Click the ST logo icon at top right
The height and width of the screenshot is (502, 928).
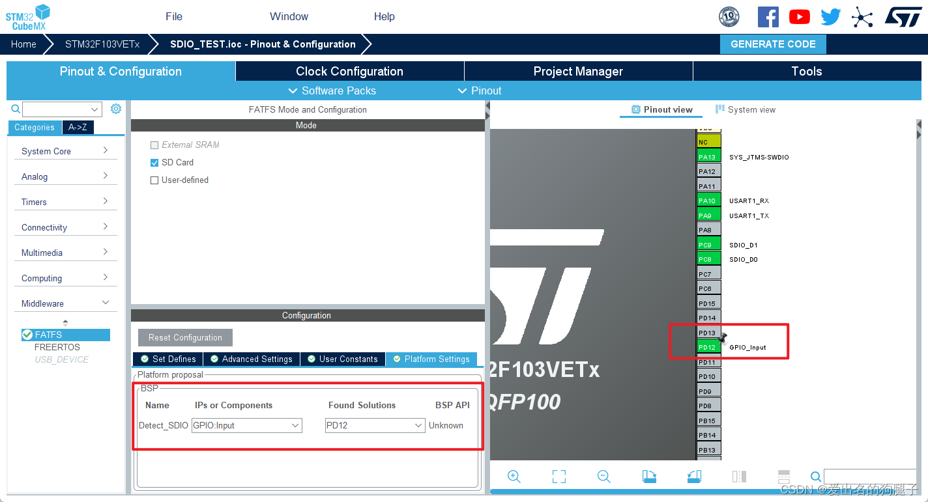pyautogui.click(x=903, y=17)
